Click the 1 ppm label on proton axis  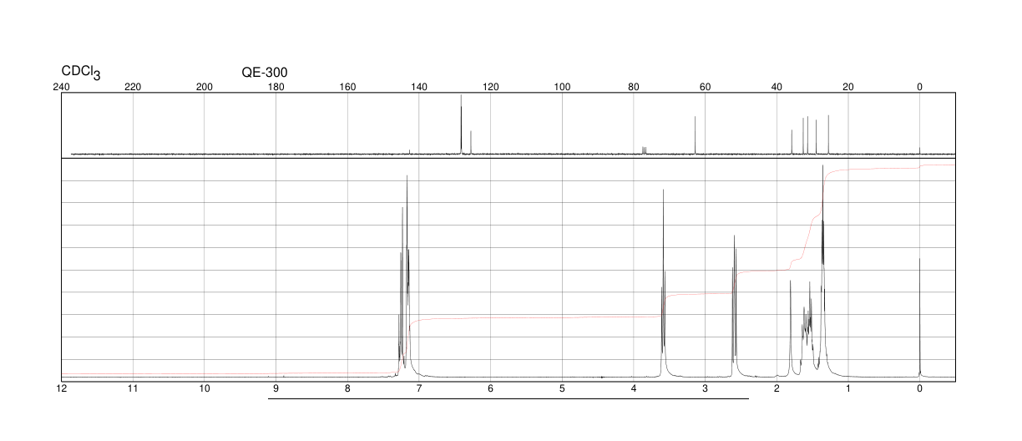[848, 389]
